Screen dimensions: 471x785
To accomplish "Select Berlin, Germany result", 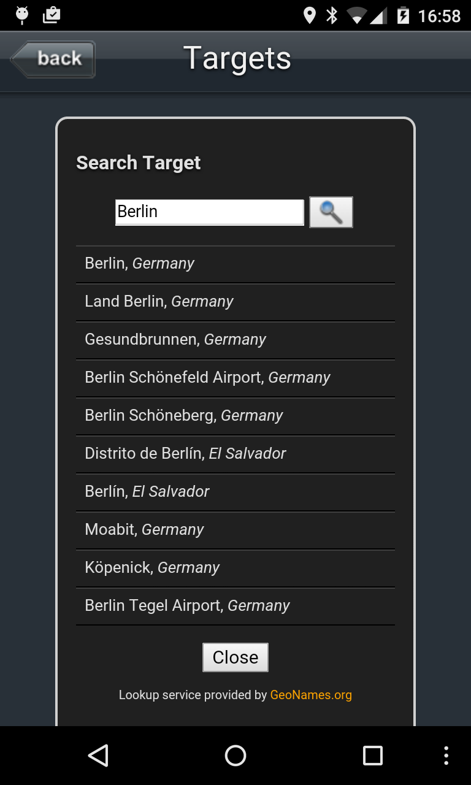I will (235, 264).
